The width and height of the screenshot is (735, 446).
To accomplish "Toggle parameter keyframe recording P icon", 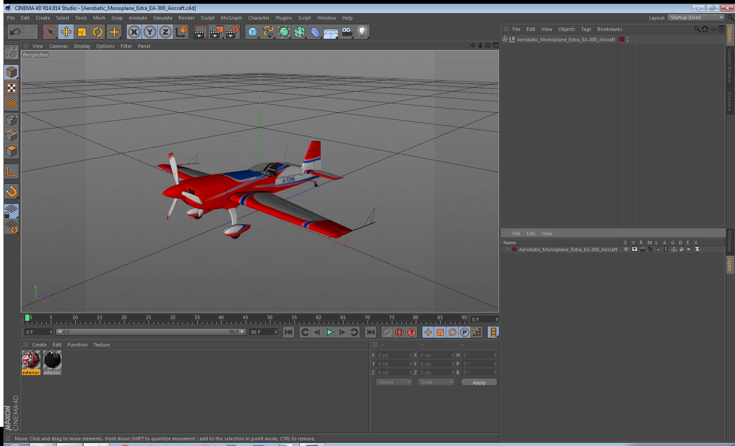I will click(465, 332).
